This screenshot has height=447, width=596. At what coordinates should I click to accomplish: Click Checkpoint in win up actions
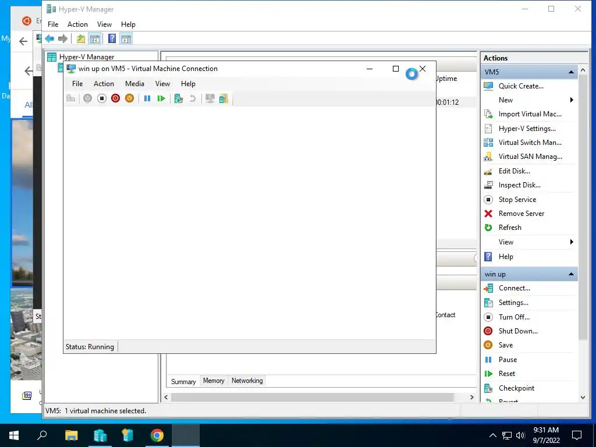click(516, 388)
